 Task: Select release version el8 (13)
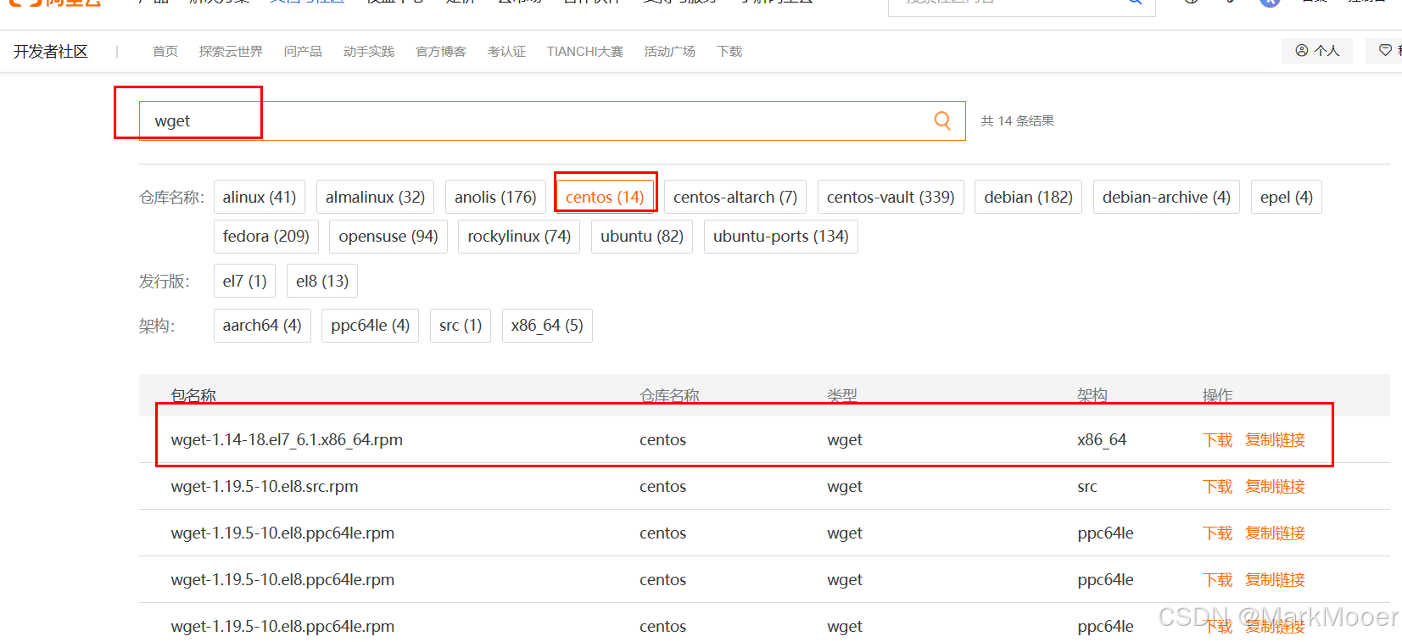(322, 281)
